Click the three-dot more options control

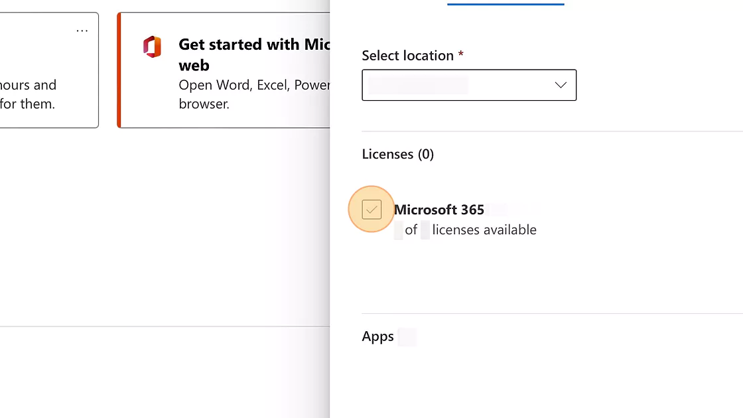(82, 31)
